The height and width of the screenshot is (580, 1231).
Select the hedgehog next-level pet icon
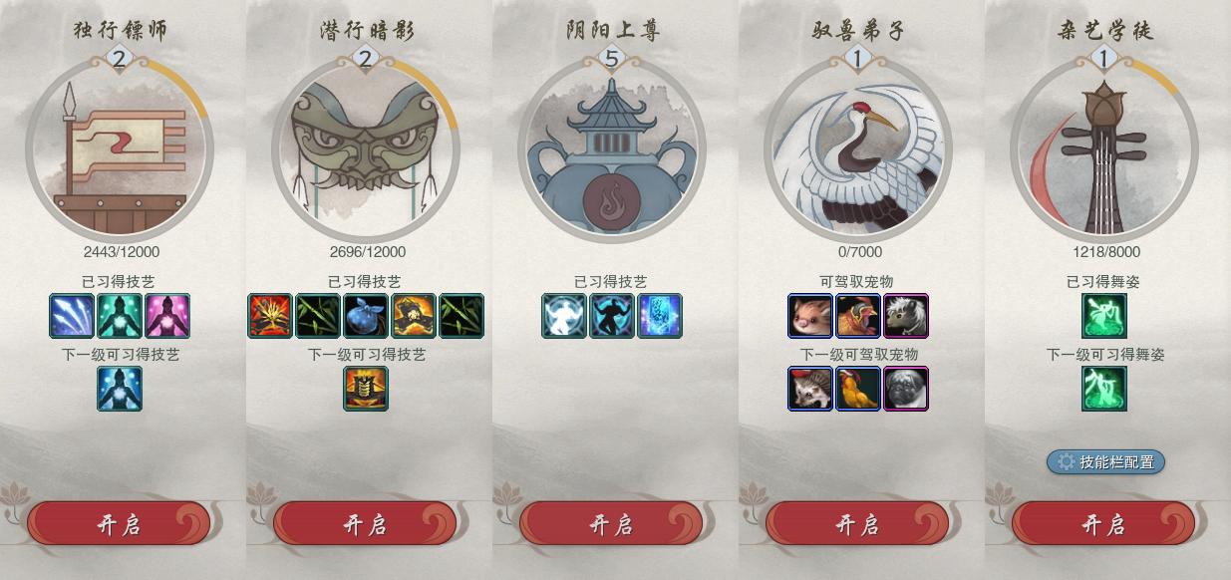coord(810,389)
